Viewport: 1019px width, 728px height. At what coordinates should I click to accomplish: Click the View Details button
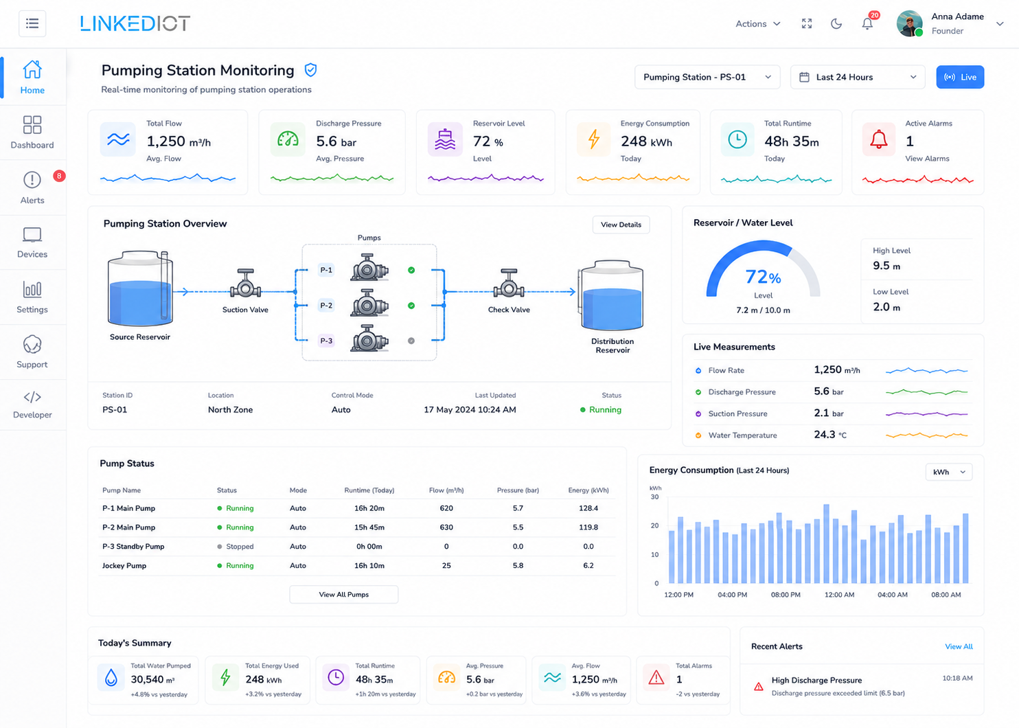pyautogui.click(x=621, y=225)
